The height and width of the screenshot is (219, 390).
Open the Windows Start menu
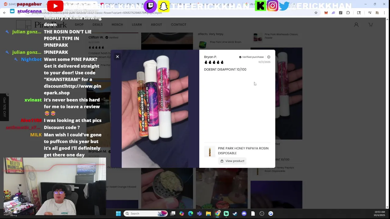point(118,214)
